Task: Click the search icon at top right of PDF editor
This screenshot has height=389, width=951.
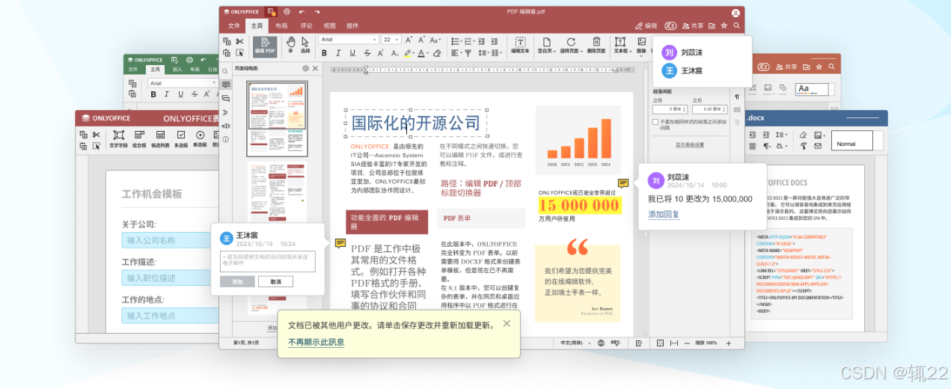Action: tap(737, 25)
